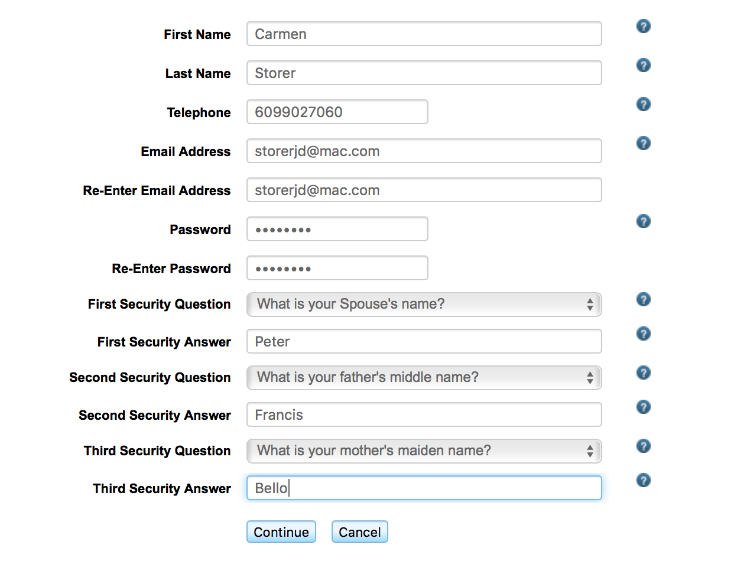Open help for Second Security Question
Viewport: 747px width, 583px height.
[643, 373]
